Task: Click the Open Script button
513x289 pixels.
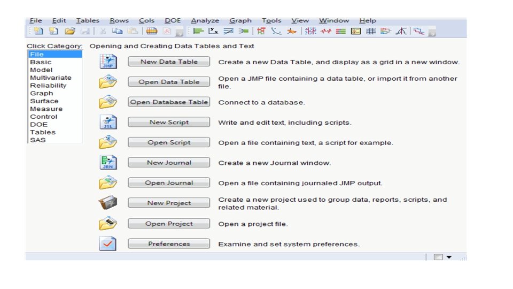Action: (169, 142)
